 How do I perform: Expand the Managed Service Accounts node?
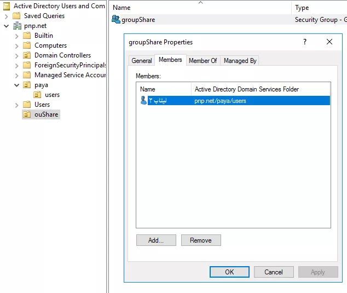[x=16, y=75]
